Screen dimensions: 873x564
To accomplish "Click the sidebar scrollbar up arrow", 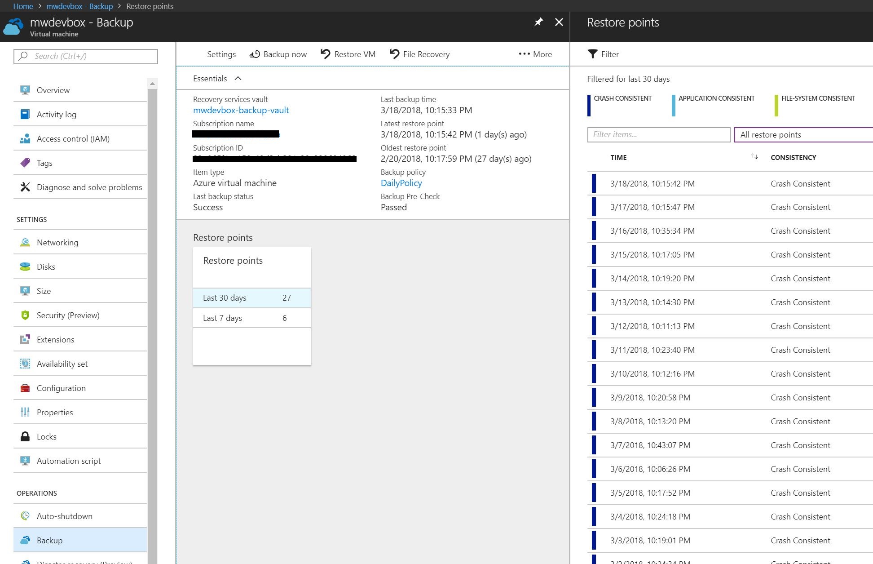I will (152, 84).
